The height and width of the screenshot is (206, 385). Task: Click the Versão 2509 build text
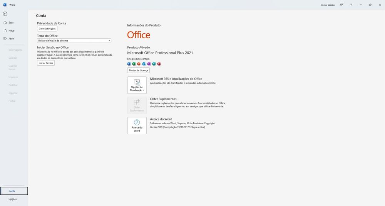point(177,127)
